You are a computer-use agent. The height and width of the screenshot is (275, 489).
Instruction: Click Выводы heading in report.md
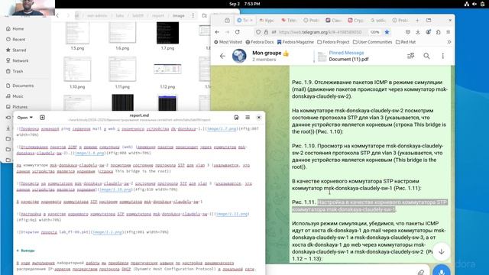pos(28,251)
